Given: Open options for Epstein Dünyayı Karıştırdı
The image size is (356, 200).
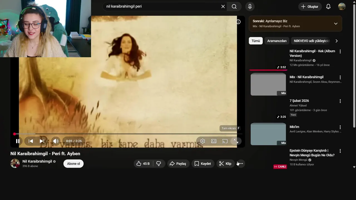Looking at the screenshot, I should coord(340,151).
